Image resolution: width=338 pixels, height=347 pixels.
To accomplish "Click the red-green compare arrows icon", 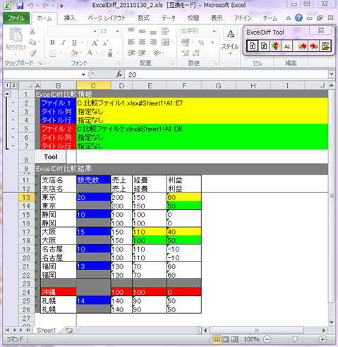I will click(275, 46).
